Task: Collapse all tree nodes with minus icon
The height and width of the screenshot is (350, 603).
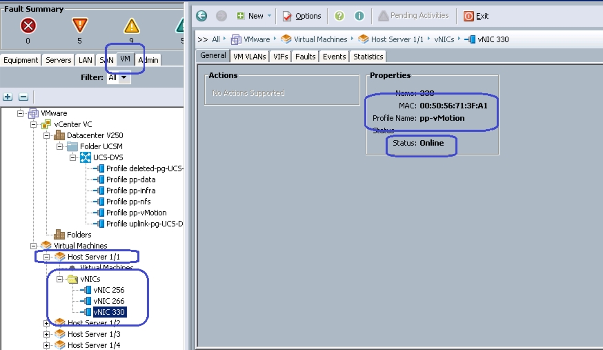Action: [x=23, y=97]
